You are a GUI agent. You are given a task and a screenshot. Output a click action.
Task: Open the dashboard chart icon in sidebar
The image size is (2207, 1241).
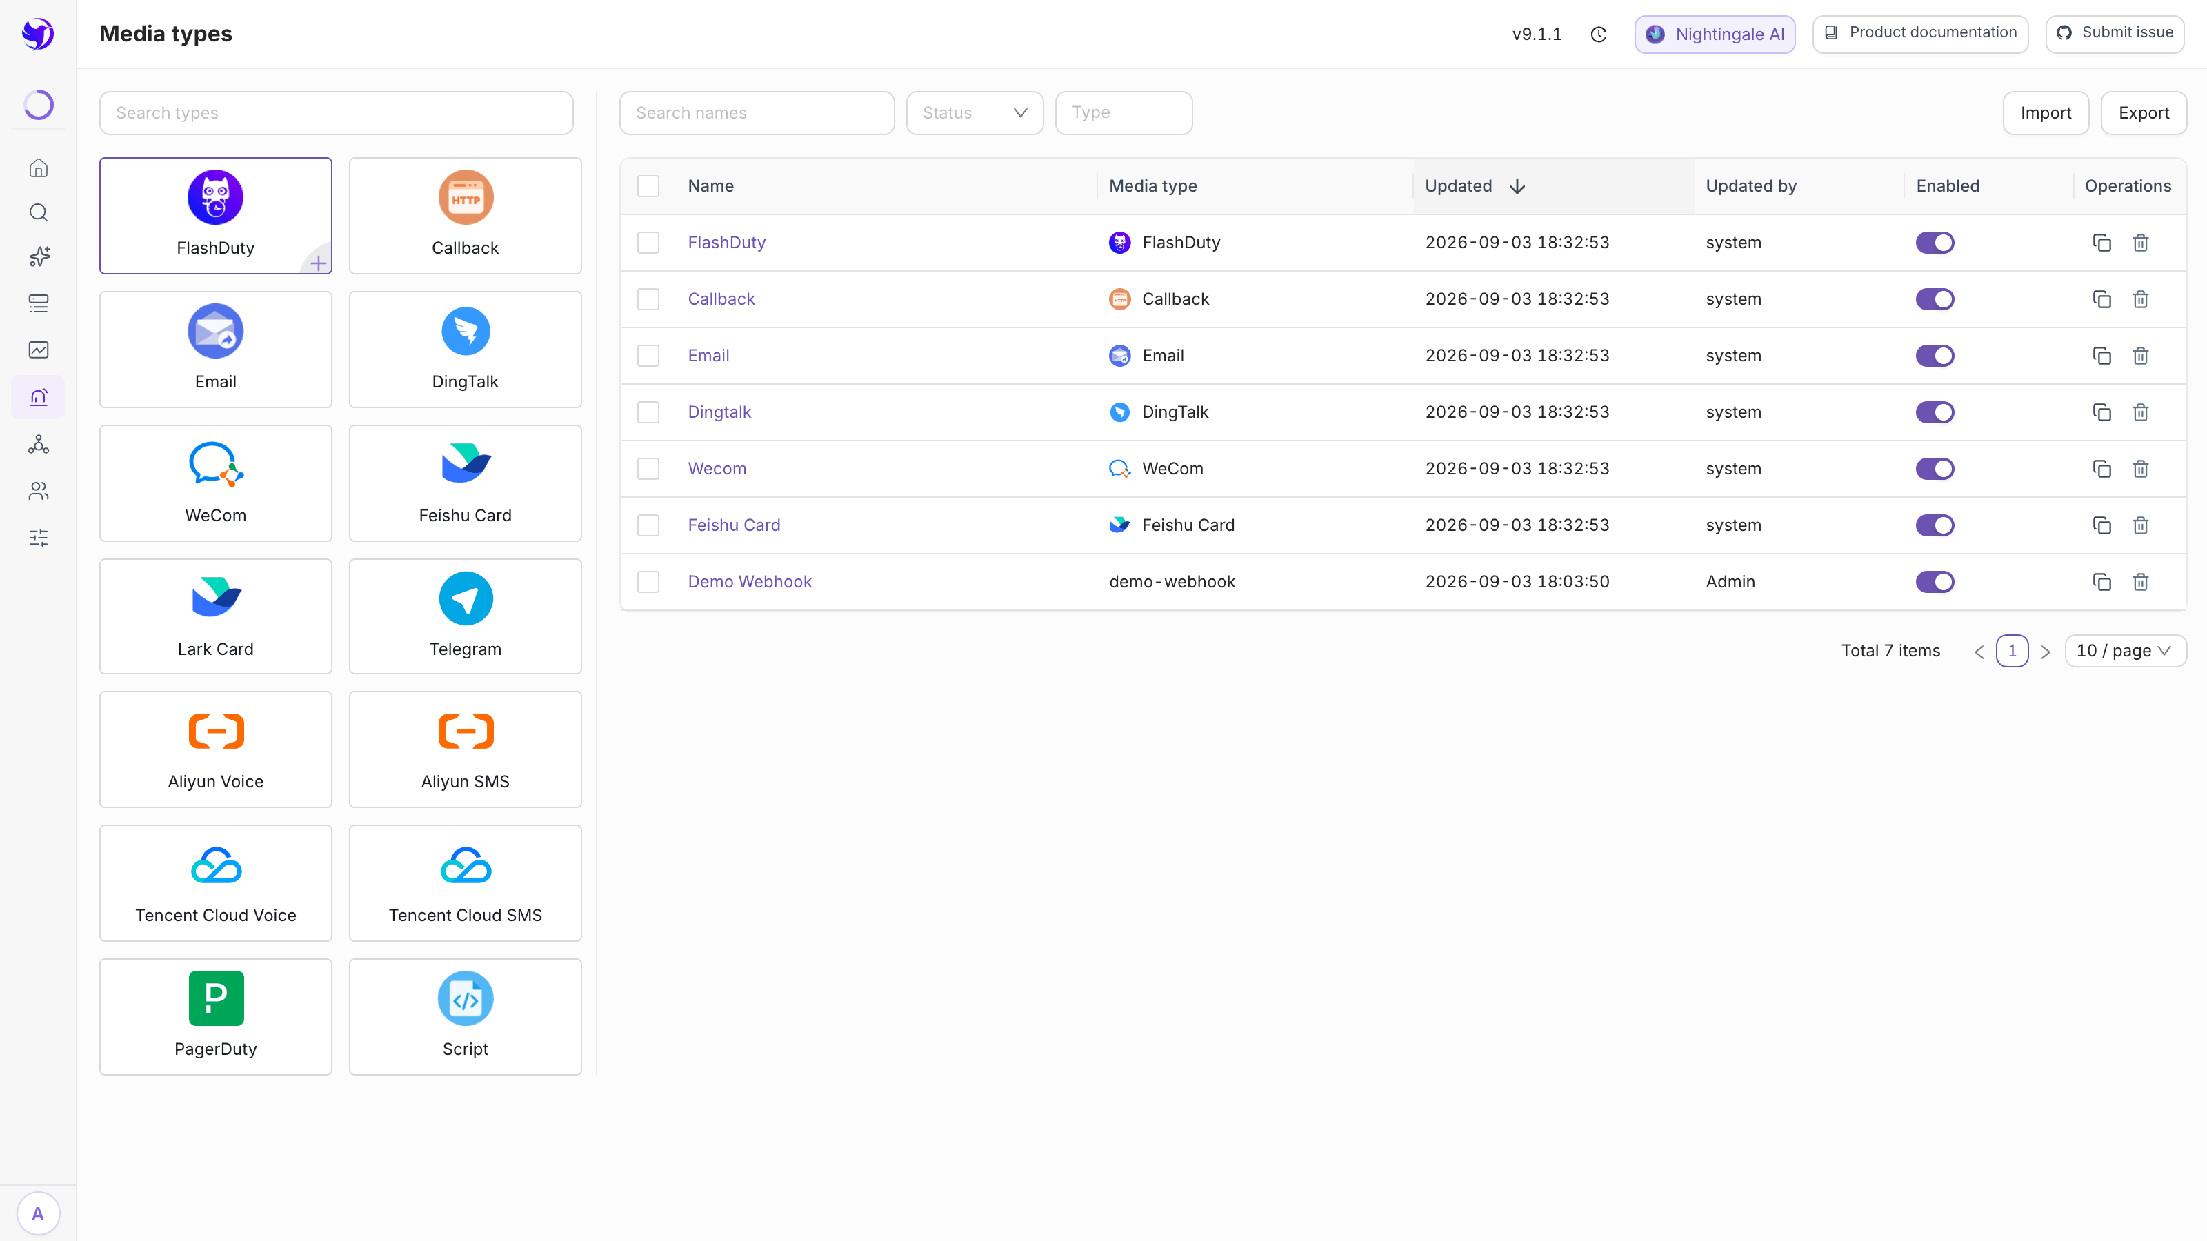tap(39, 350)
